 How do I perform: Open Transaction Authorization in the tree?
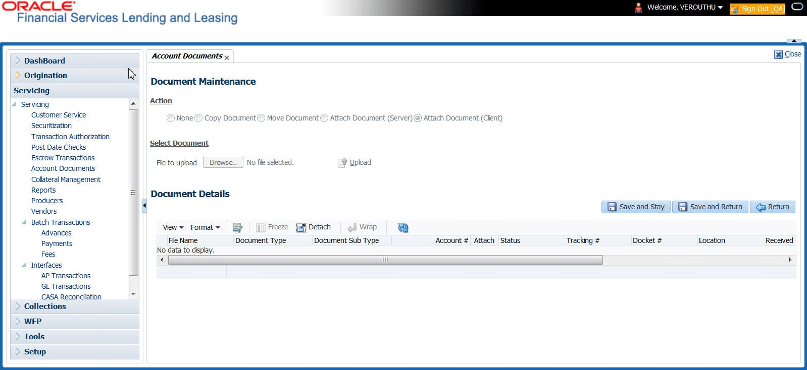[x=70, y=137]
